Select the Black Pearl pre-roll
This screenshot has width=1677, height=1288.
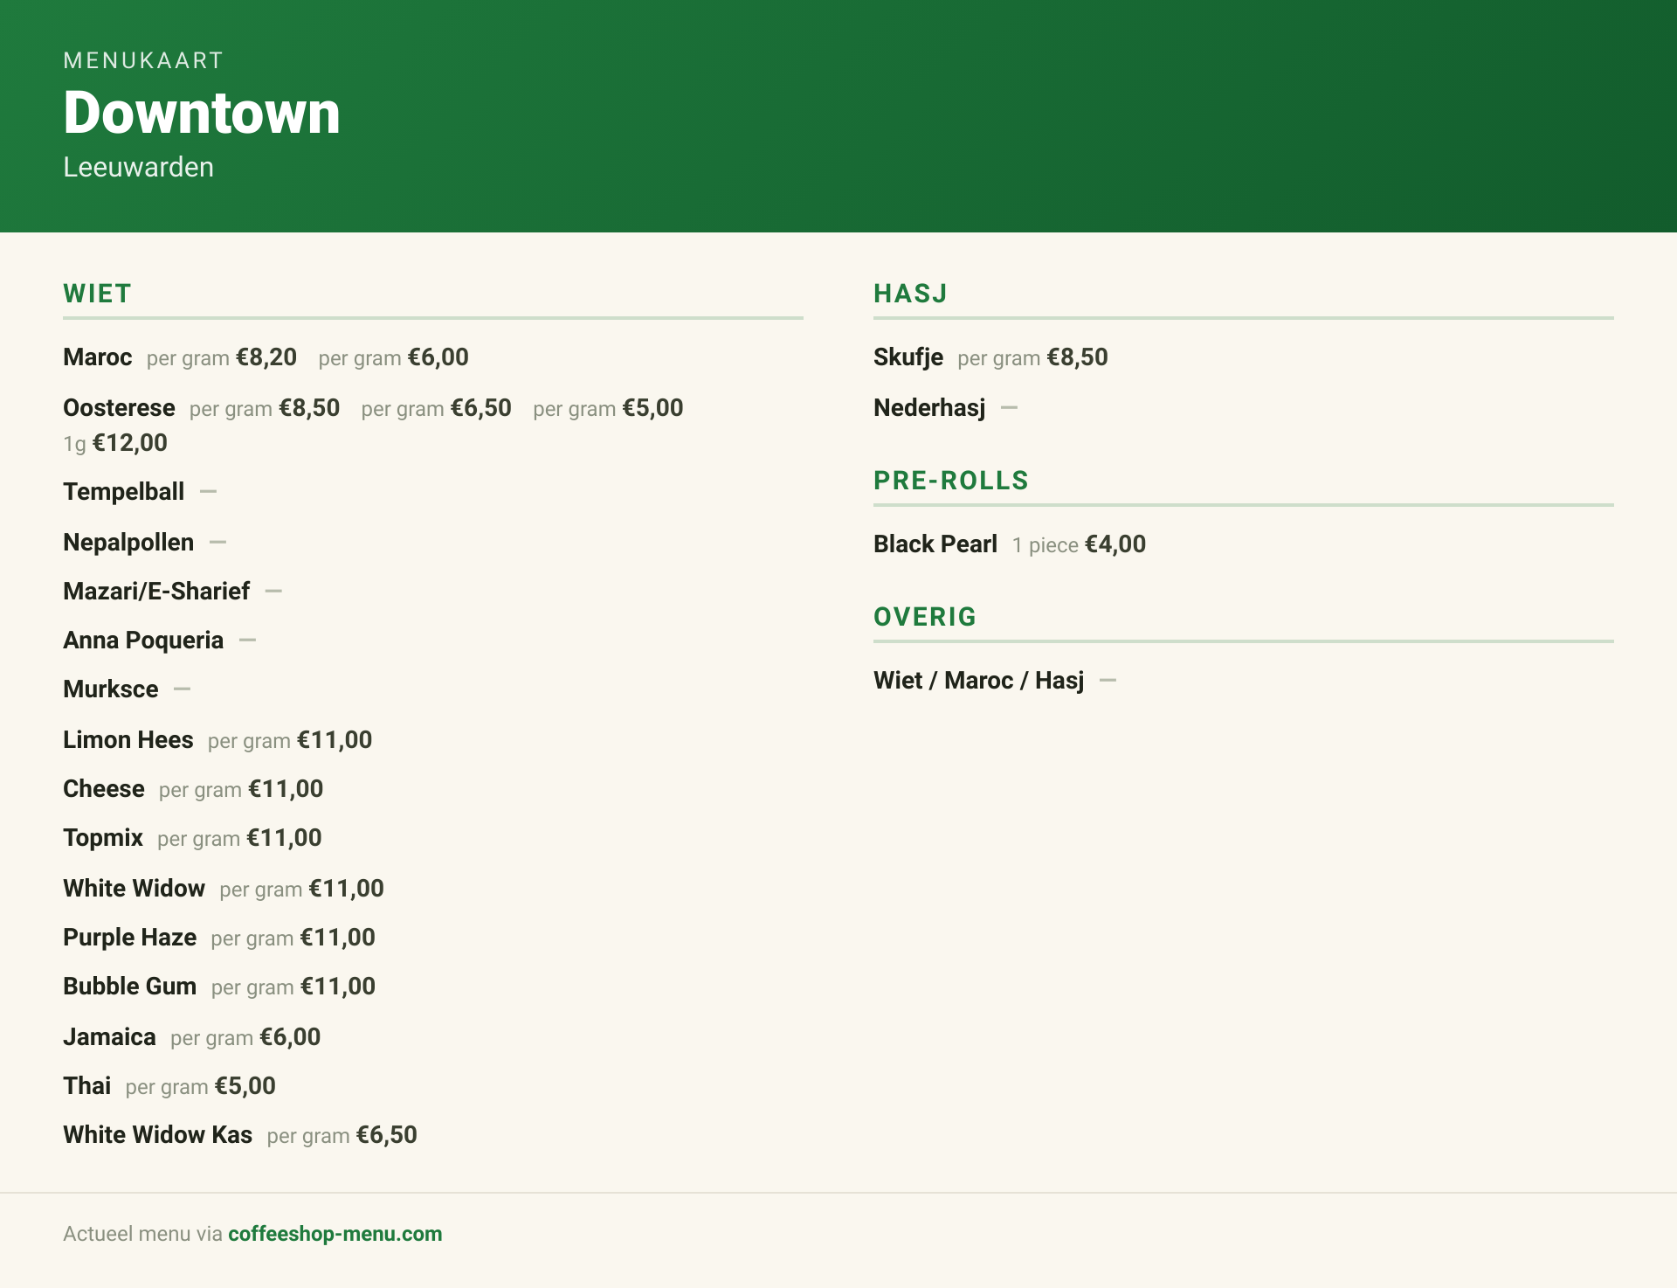tap(935, 544)
